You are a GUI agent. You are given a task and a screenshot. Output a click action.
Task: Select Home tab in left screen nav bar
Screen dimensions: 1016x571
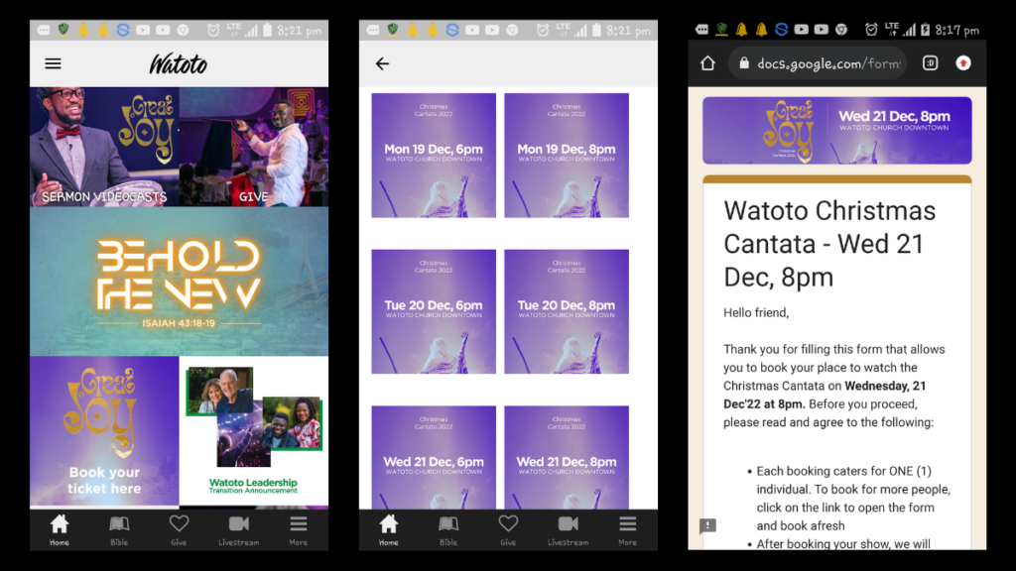point(60,530)
